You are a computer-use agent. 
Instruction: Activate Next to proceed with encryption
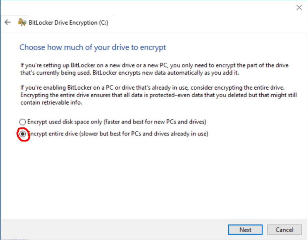click(x=245, y=229)
